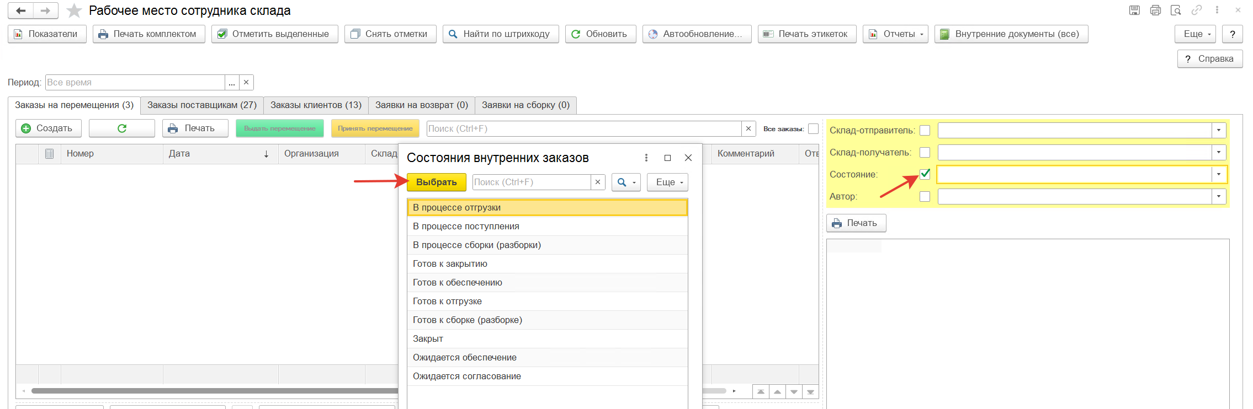Open the Отчеты dropdown menu
This screenshot has width=1253, height=409.
895,34
